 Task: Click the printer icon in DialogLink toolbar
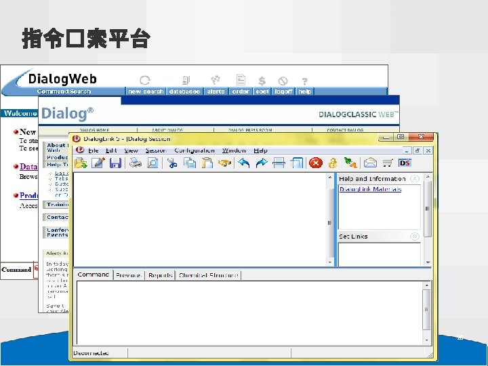[x=136, y=163]
